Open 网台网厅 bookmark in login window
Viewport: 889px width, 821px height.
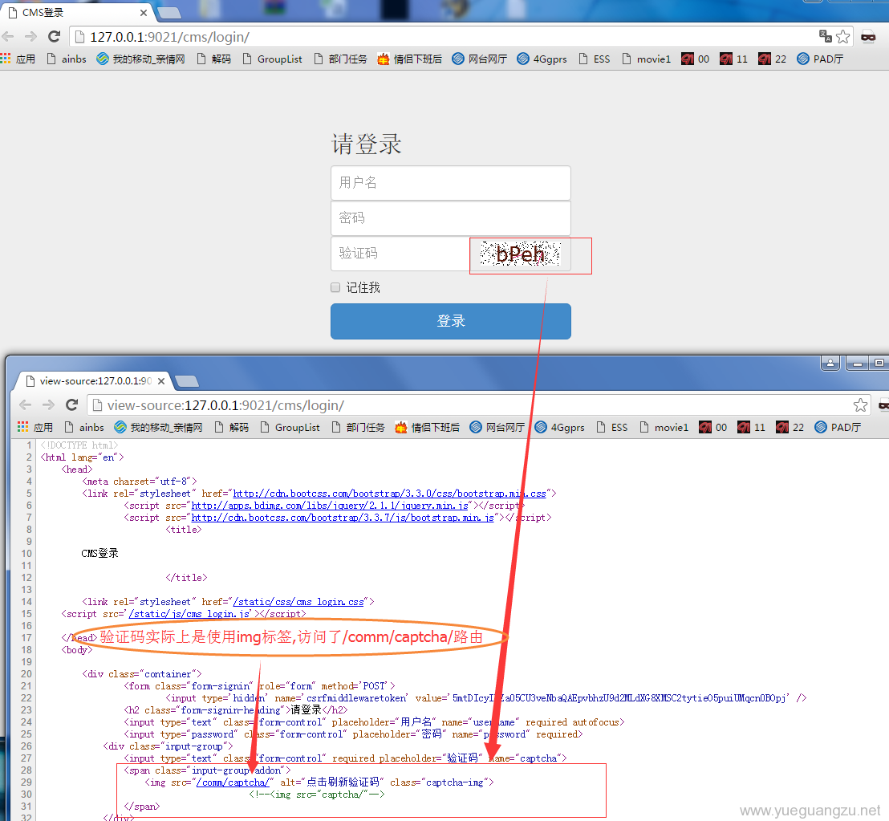click(480, 59)
